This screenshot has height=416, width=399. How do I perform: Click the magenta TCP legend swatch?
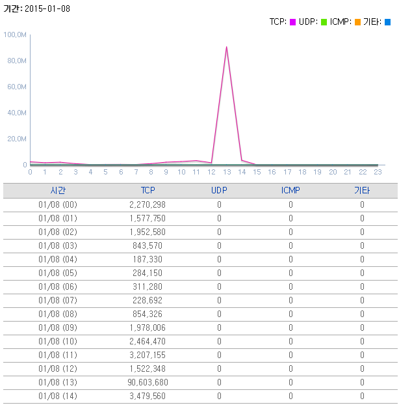point(292,22)
